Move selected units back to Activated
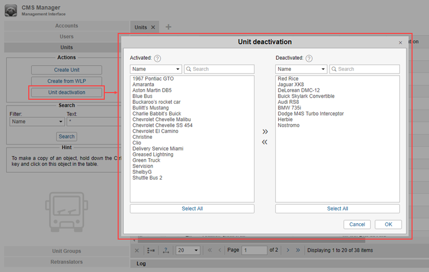429x272 pixels. (x=265, y=142)
